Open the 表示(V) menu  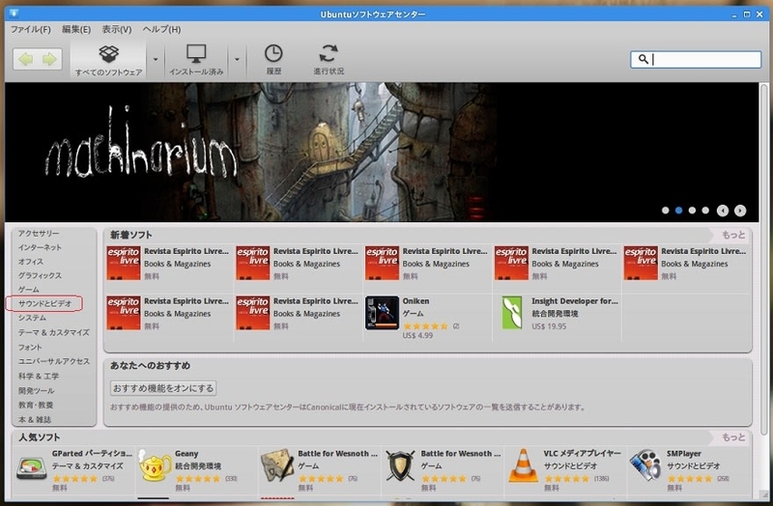coord(116,30)
